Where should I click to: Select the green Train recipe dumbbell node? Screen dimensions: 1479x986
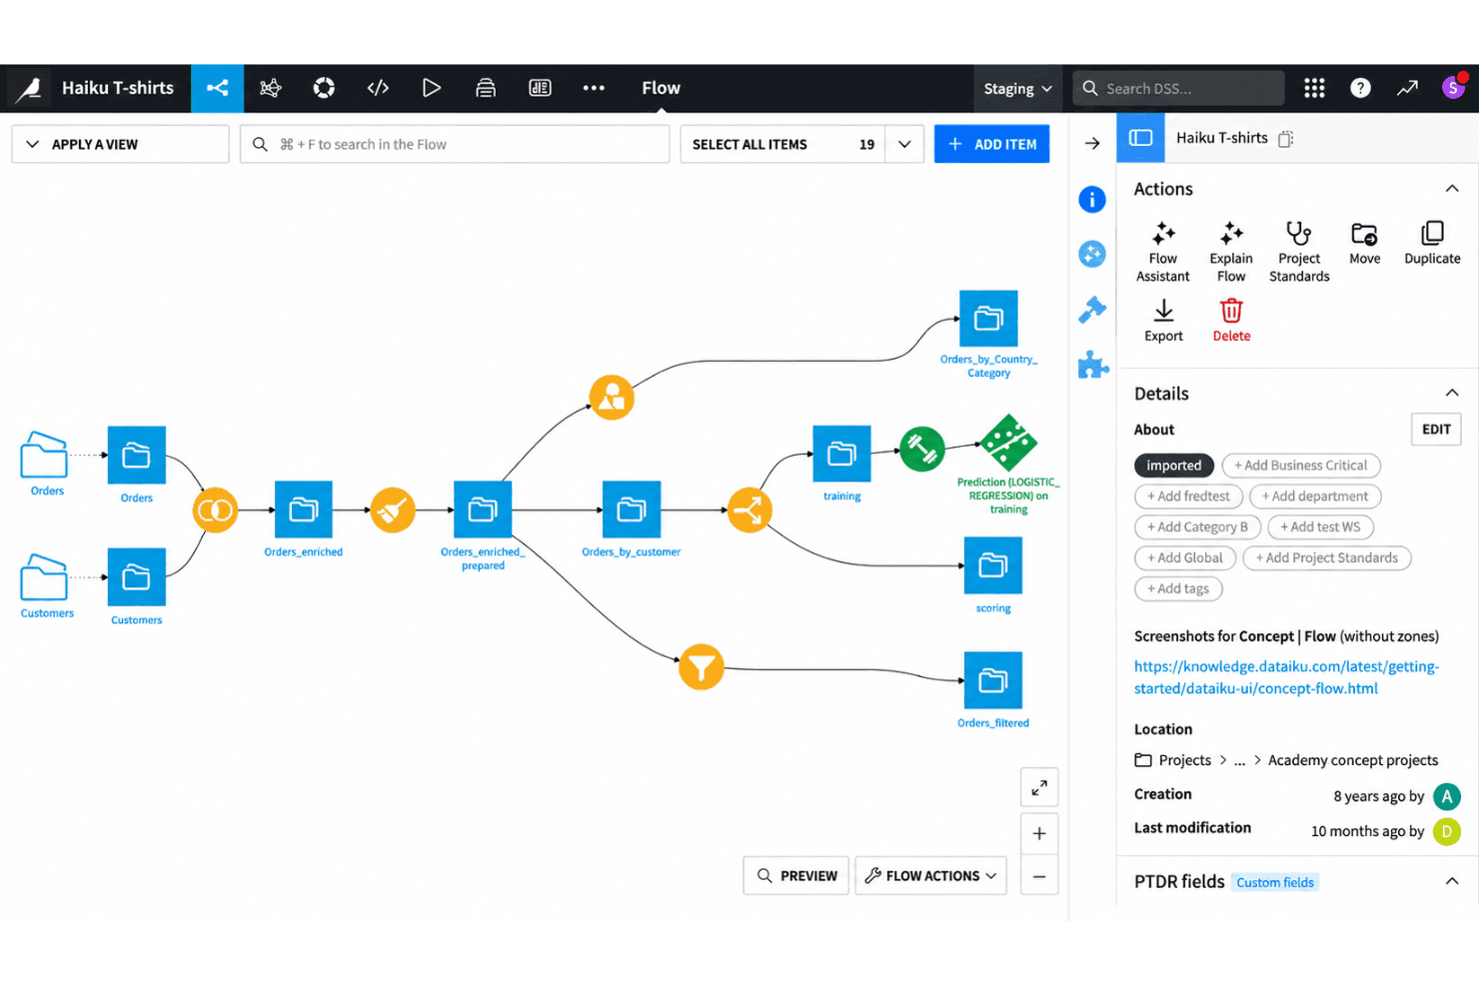coord(921,450)
